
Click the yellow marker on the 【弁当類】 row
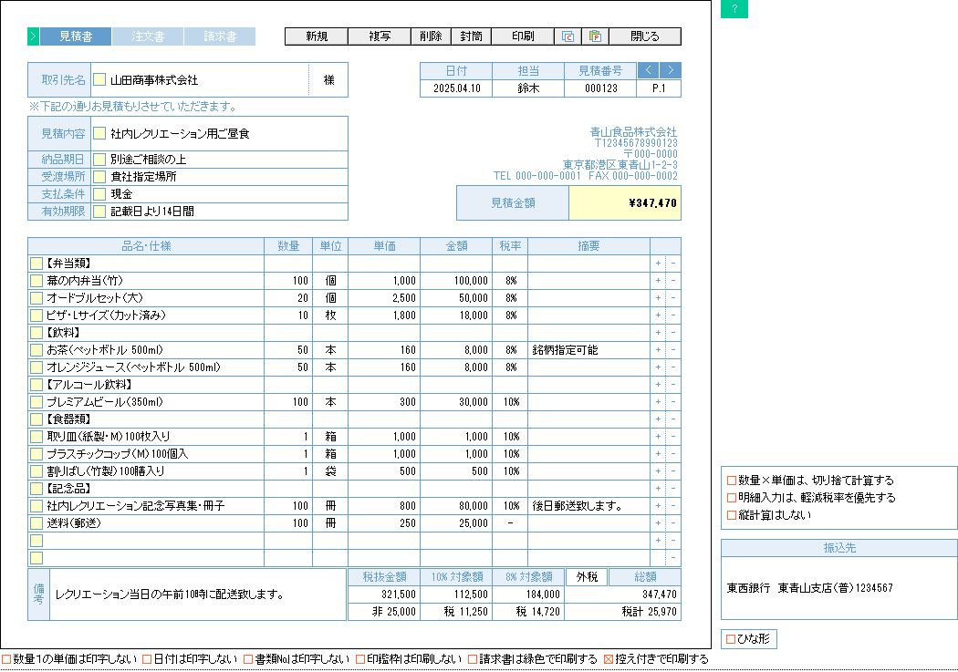point(36,263)
